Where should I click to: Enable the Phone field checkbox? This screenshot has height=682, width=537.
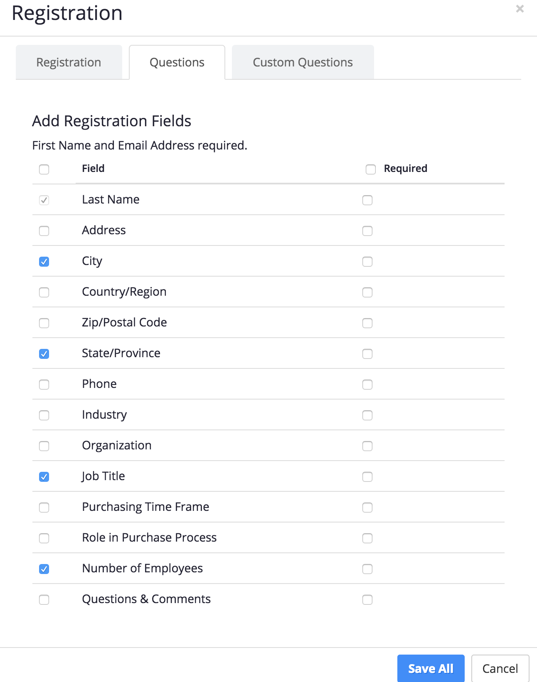44,385
